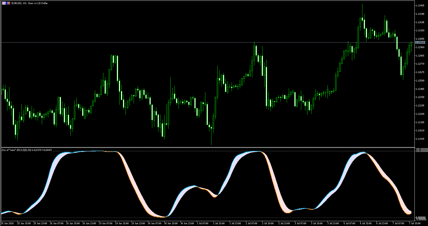Screen dimensions: 428x226
Task: Click the '6 Jul 15:00' time label
Action: [366, 223]
